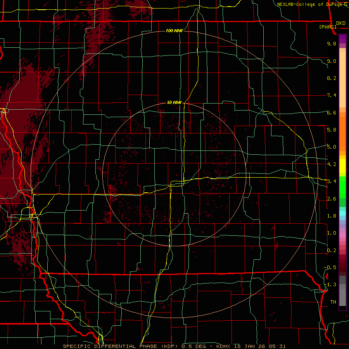Image resolution: width=349 pixels, height=349 pixels.
Task: Click the purple swatch at the legend top
Action: tap(342, 39)
